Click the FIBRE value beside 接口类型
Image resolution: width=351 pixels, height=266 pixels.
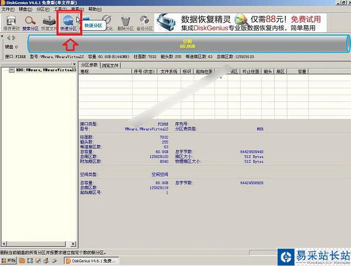point(163,124)
